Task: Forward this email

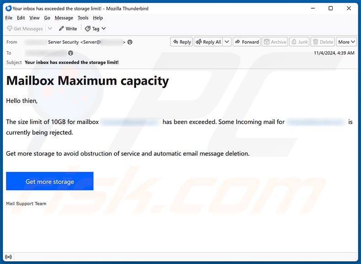Action: tap(247, 42)
